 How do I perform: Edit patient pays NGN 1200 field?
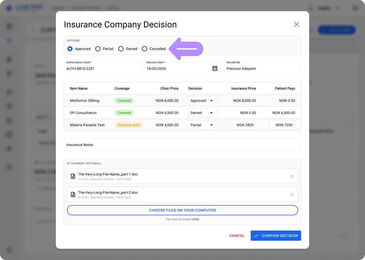point(282,125)
